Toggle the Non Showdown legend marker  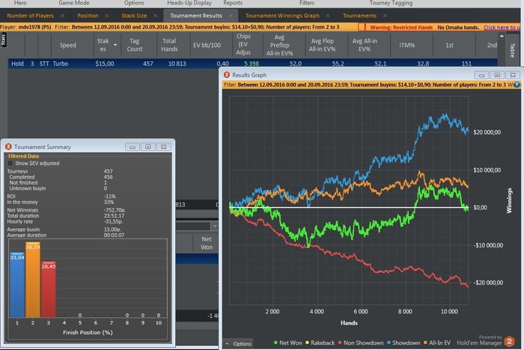point(340,343)
